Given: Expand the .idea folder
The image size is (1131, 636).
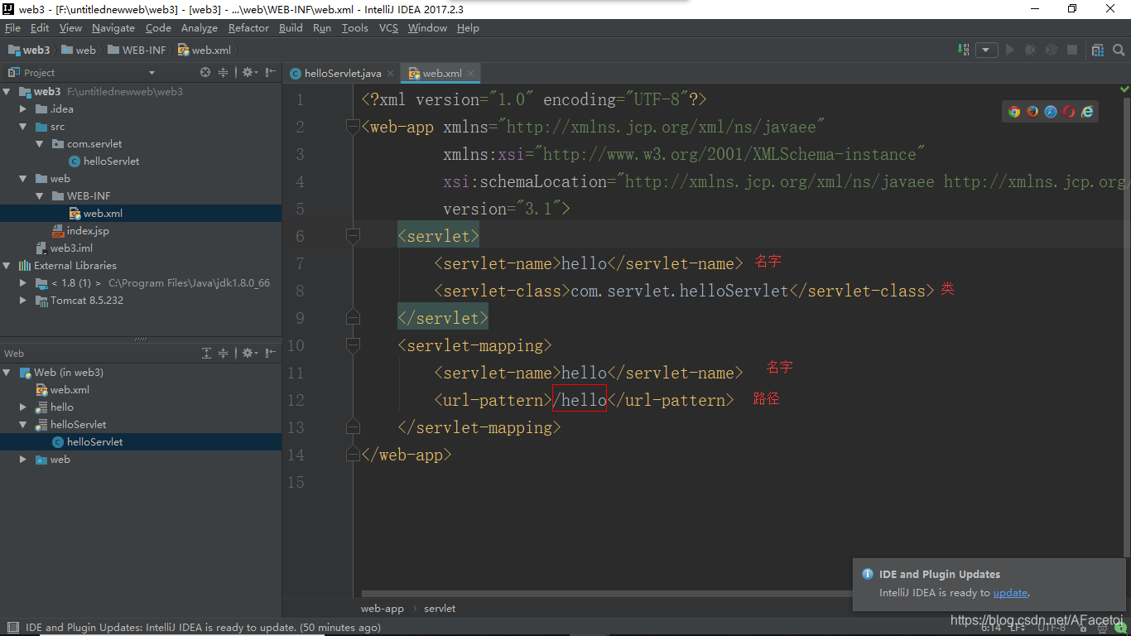Looking at the screenshot, I should [24, 109].
